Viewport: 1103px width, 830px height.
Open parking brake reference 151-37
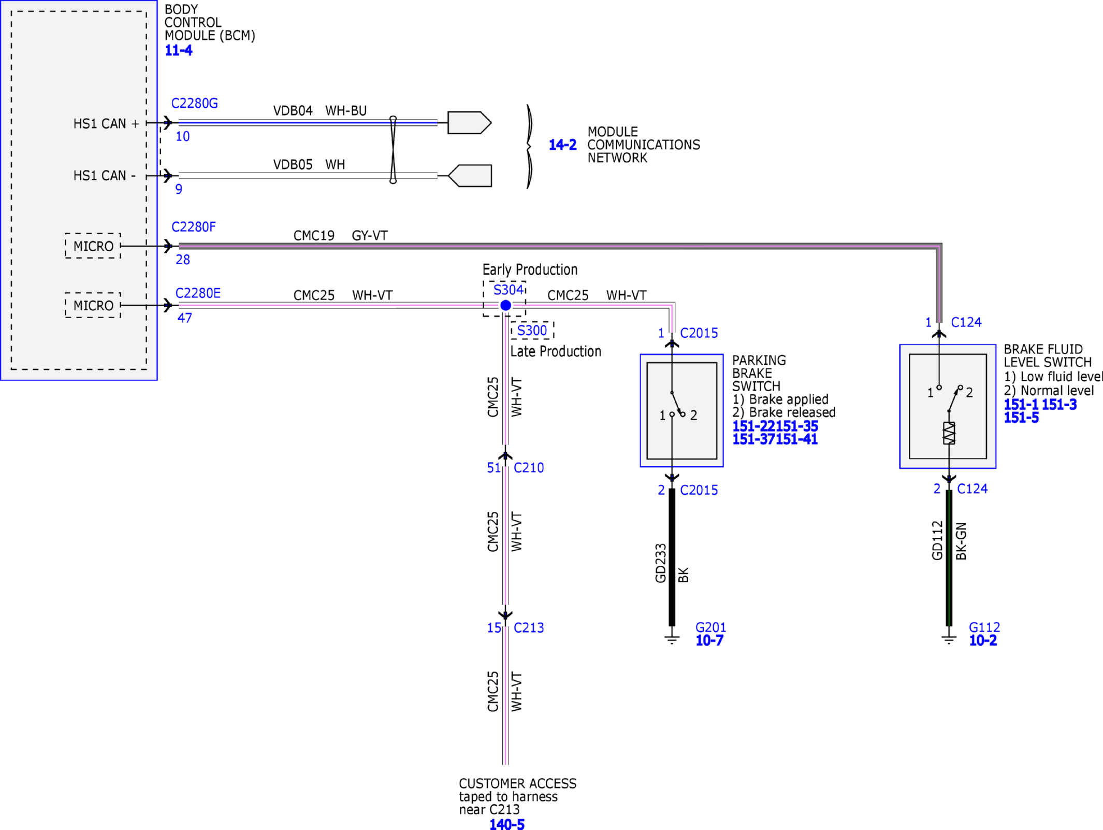pos(753,439)
